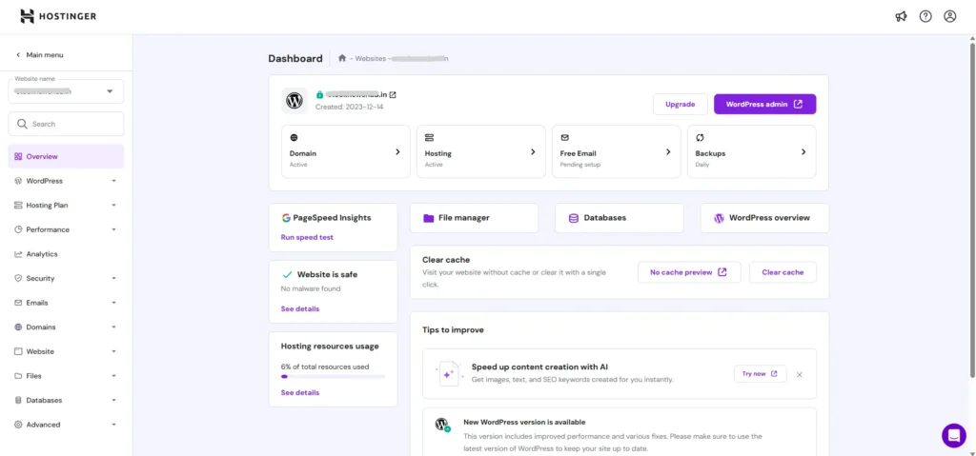The image size is (976, 456).
Task: Open the announcements megaphone icon
Action: coord(901,17)
